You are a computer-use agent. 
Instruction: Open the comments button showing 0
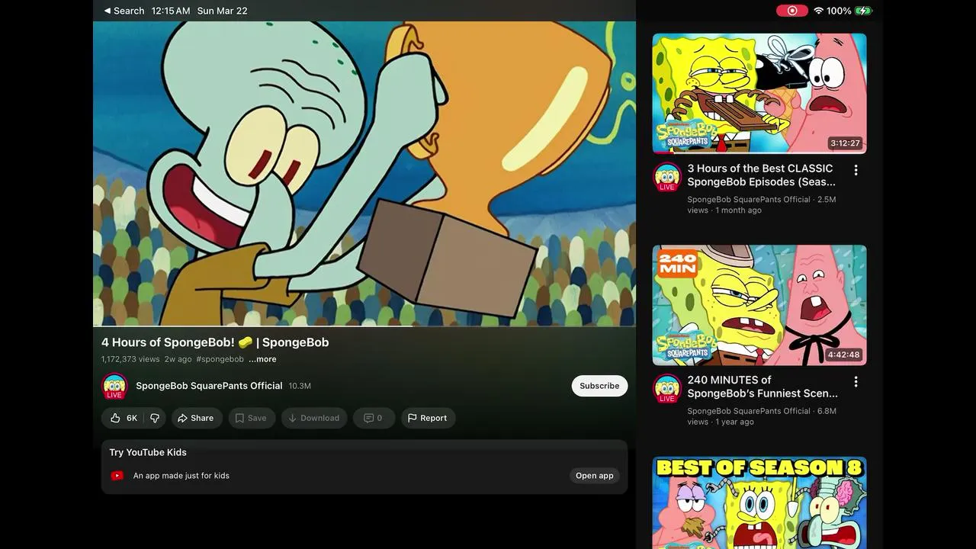click(374, 418)
